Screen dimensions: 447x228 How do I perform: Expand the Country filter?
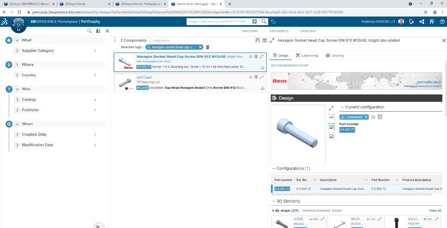(x=17, y=75)
